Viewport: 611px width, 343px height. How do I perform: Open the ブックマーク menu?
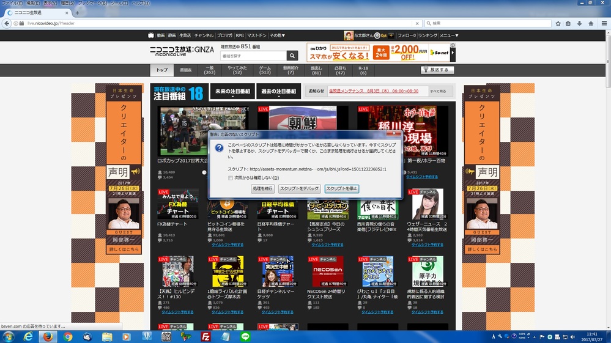92,3
